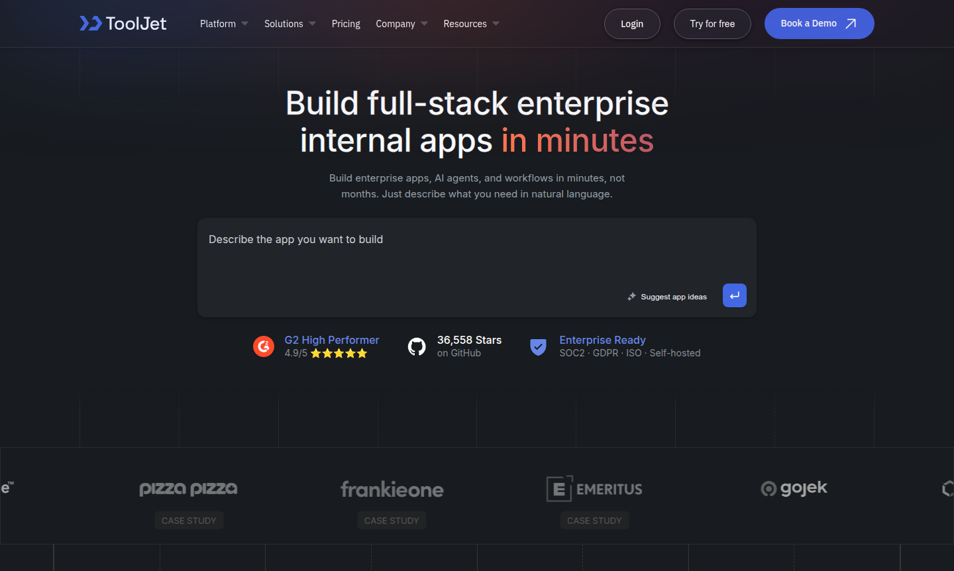The image size is (954, 571).
Task: Click the gojek logo
Action: (x=794, y=489)
